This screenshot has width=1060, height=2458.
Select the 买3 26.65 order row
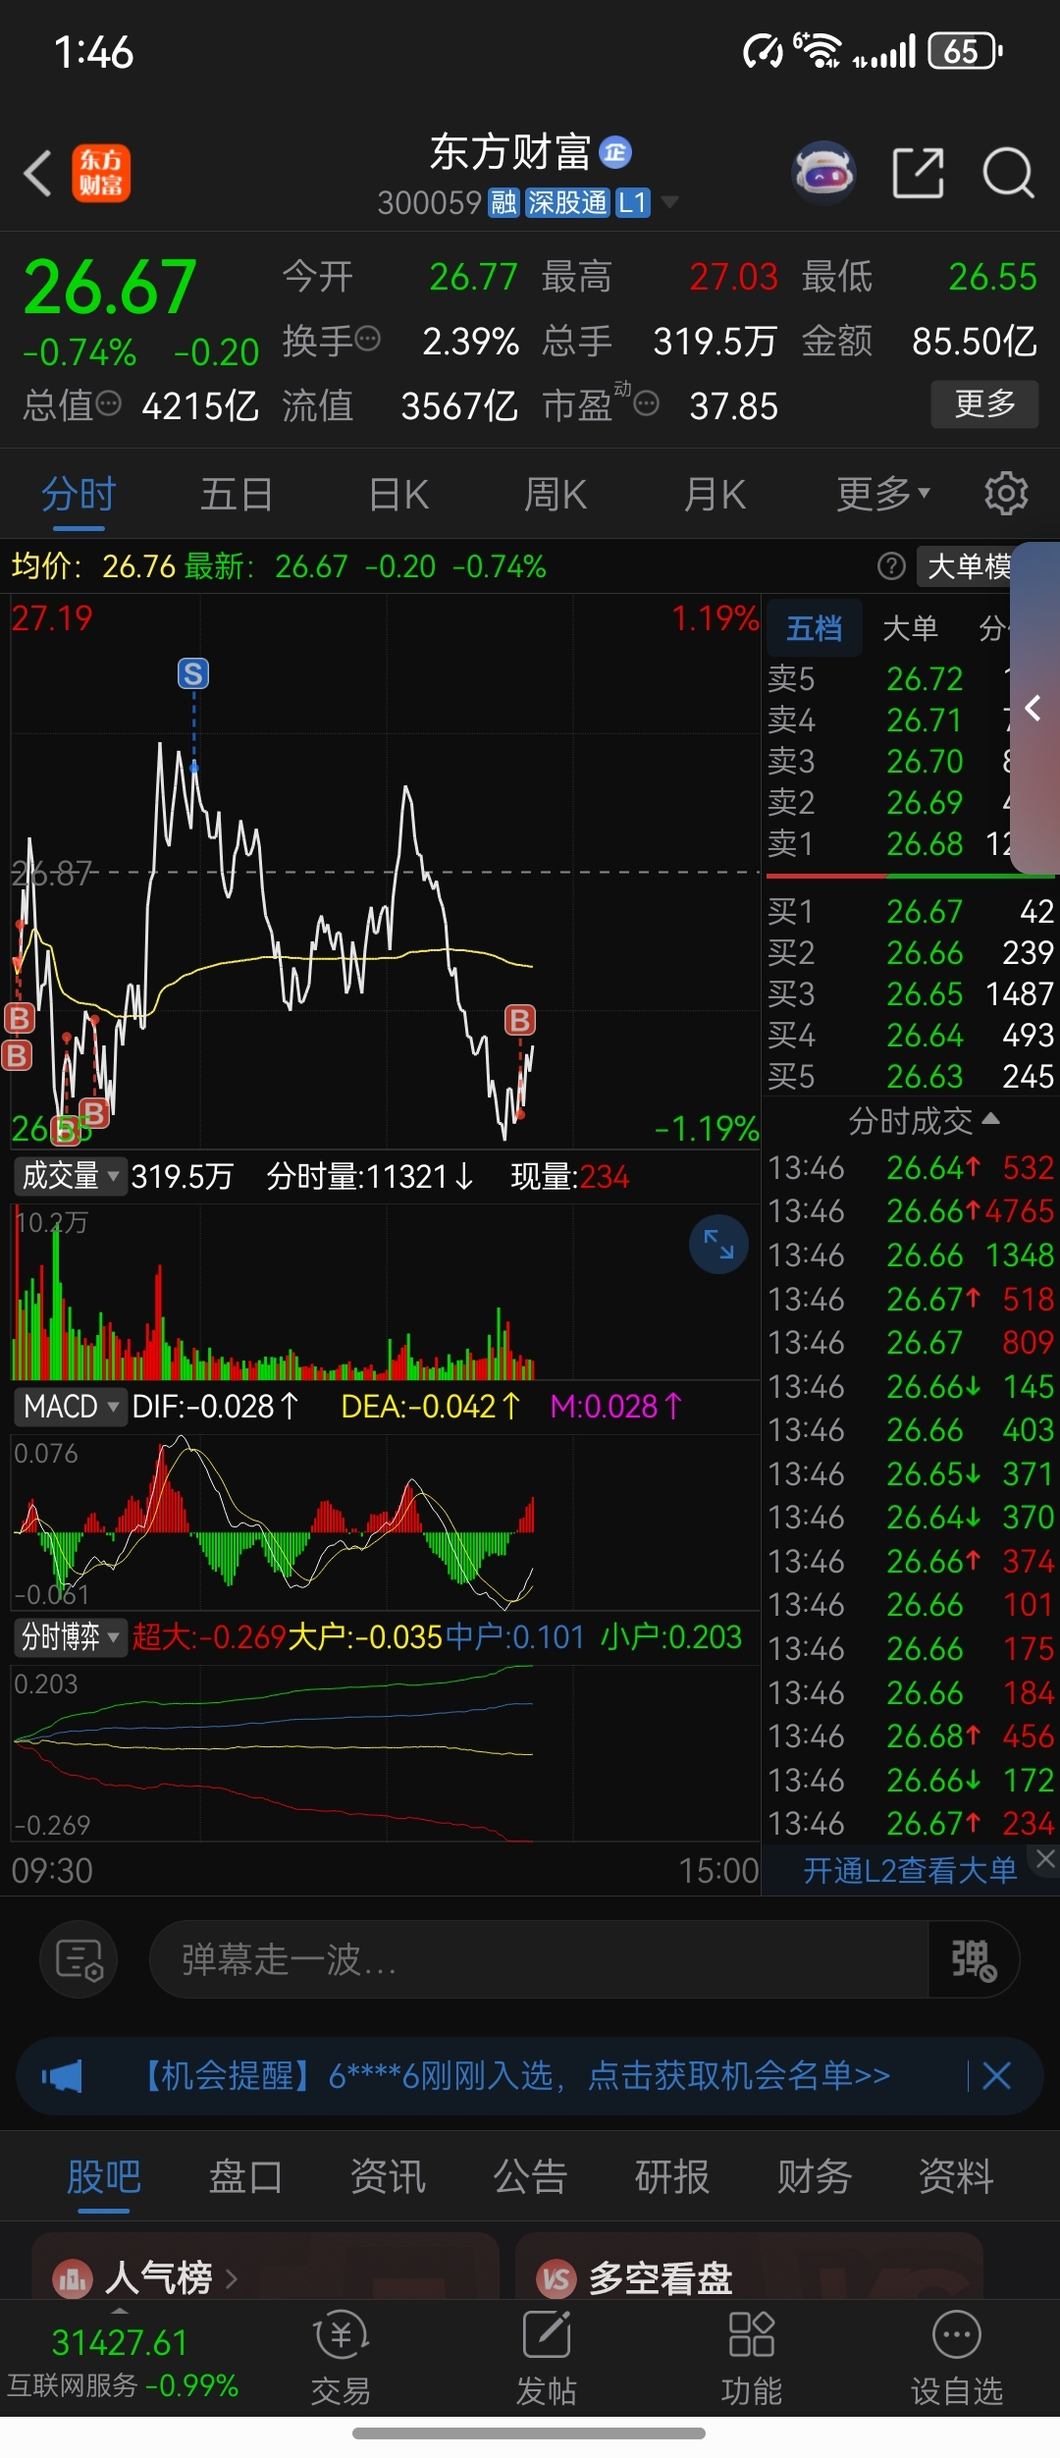tap(911, 994)
